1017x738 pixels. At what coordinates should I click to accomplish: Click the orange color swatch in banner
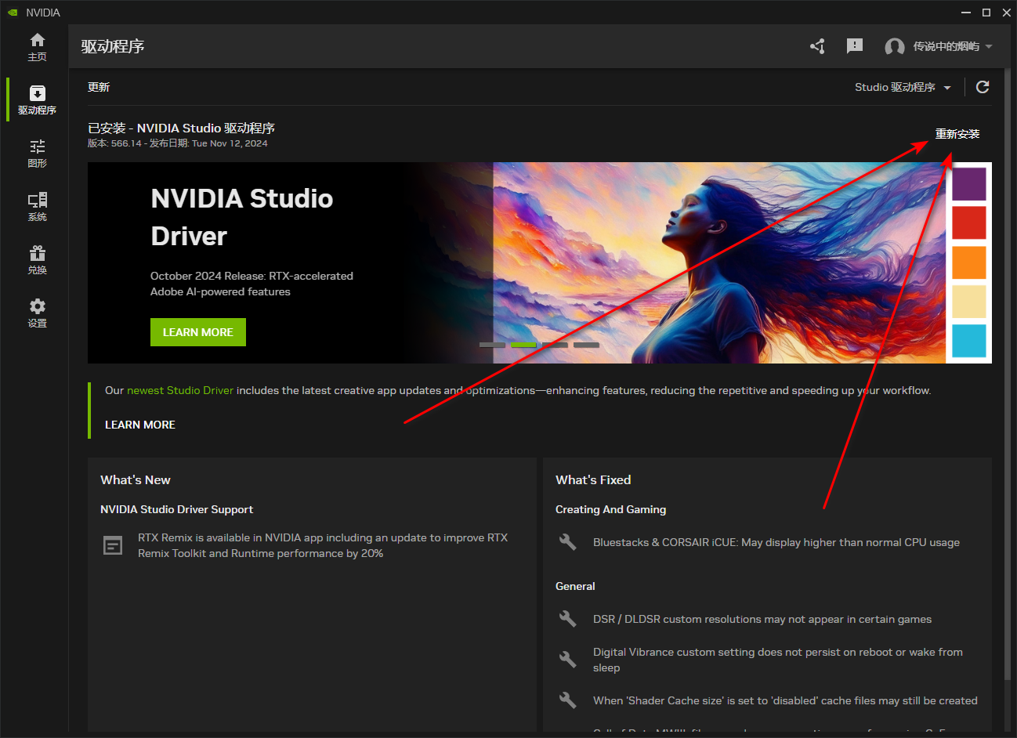point(969,262)
